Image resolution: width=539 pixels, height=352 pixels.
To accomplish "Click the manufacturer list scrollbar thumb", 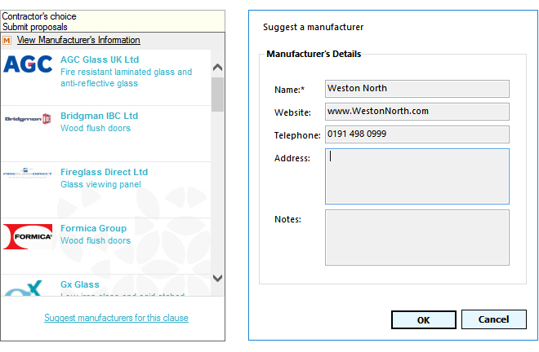I will click(217, 95).
